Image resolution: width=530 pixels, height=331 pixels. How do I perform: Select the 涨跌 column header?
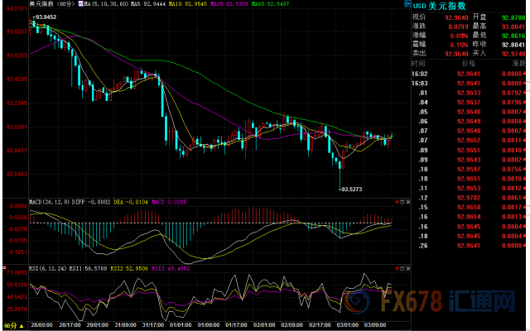pyautogui.click(x=518, y=63)
